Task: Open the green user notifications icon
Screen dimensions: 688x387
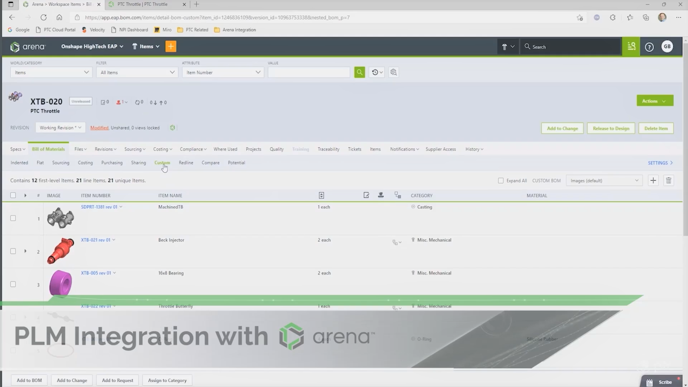Action: pos(631,47)
